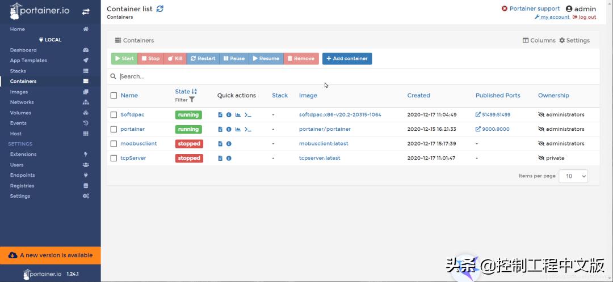Select the Softdpac container checkbox
The width and height of the screenshot is (613, 282).
[x=114, y=115]
